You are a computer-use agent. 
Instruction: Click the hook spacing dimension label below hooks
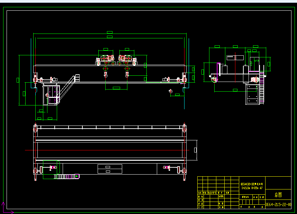tap(117, 88)
